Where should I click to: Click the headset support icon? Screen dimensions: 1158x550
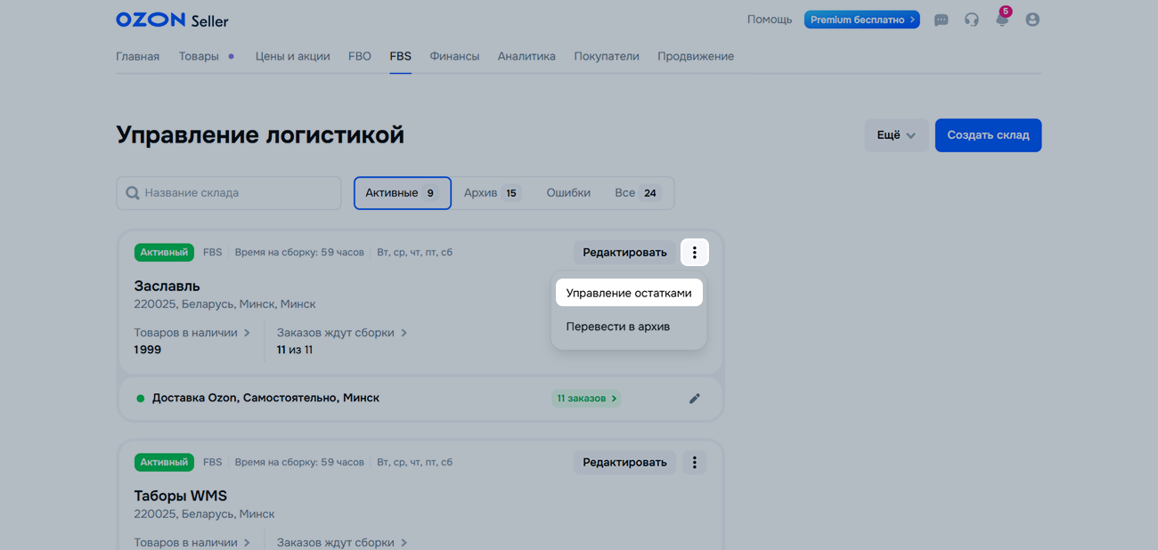point(971,20)
